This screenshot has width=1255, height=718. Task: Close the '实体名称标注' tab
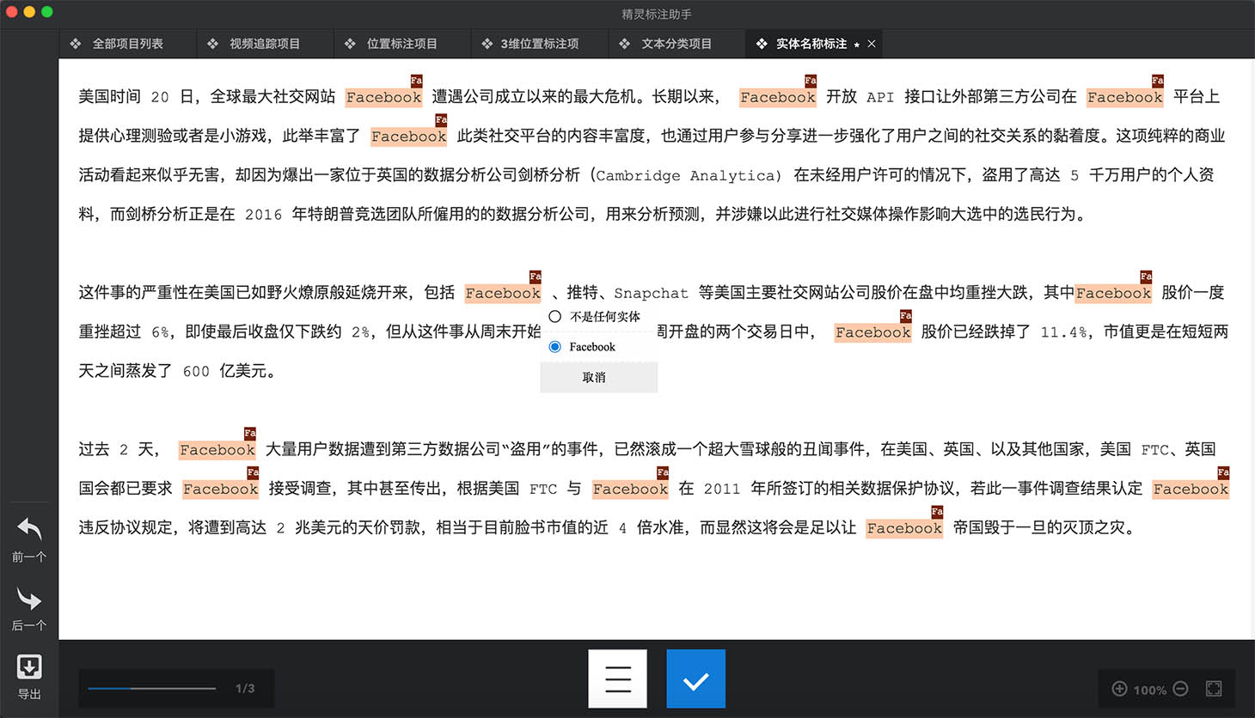[x=872, y=44]
